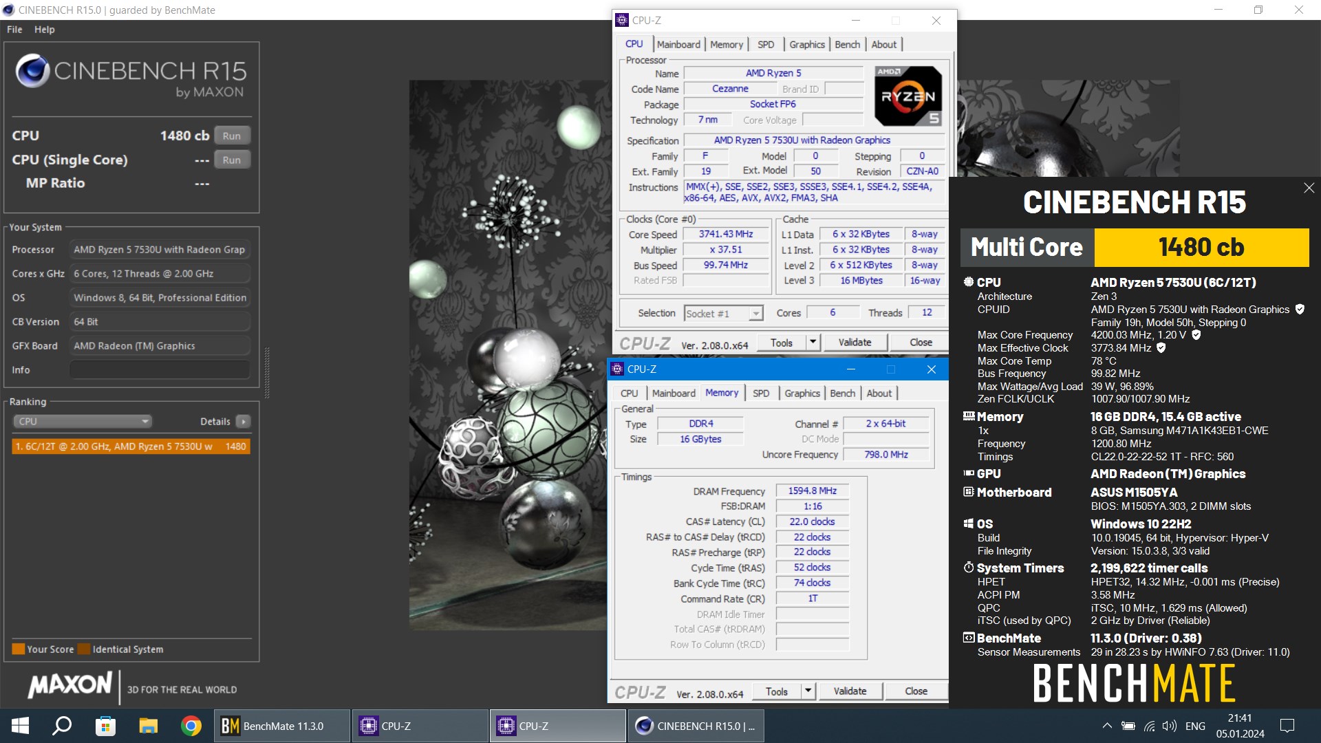
Task: Click Max Core Frequency verified shield icon
Action: click(x=1196, y=335)
